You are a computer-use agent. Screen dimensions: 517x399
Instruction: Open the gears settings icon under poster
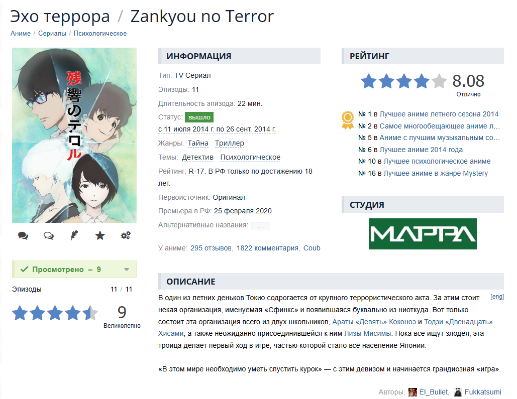click(126, 235)
